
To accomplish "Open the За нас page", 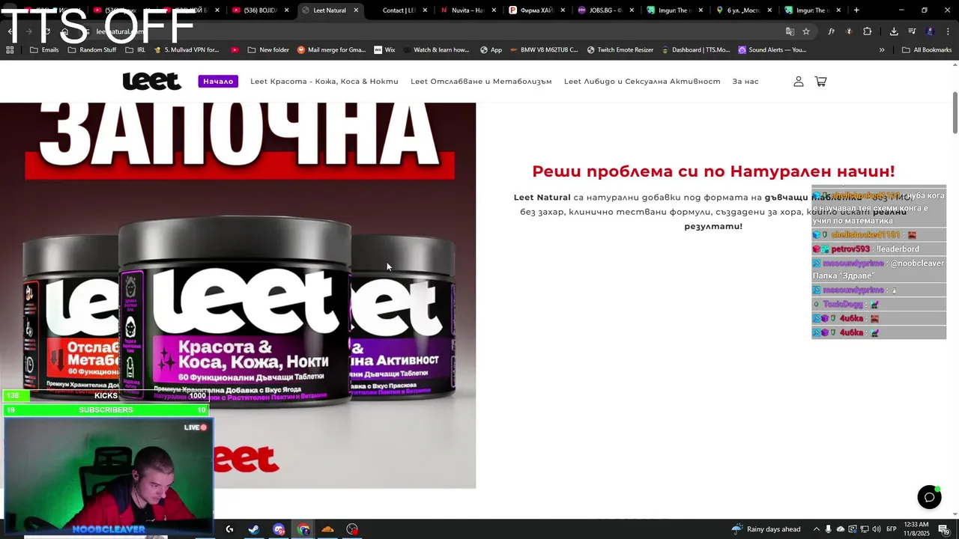I will [x=745, y=81].
